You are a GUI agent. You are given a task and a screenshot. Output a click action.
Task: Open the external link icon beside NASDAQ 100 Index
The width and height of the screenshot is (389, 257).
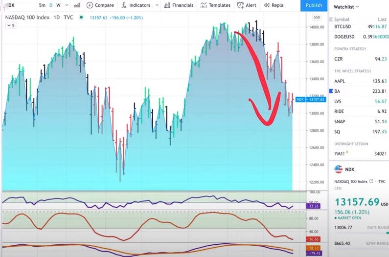pos(371,181)
